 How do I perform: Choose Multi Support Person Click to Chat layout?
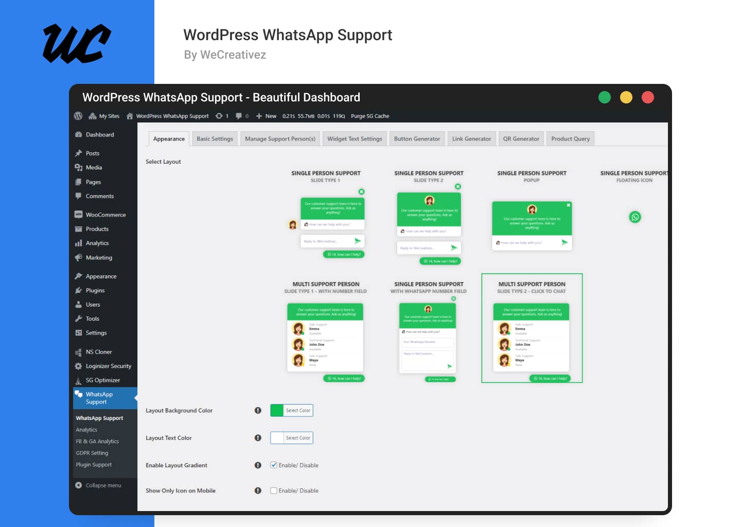coord(532,328)
